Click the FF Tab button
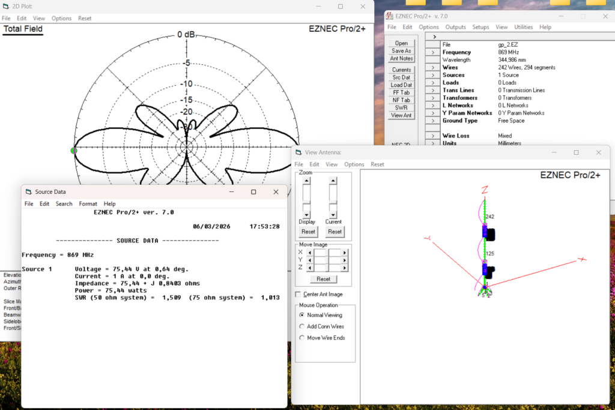The width and height of the screenshot is (615, 410). [401, 92]
